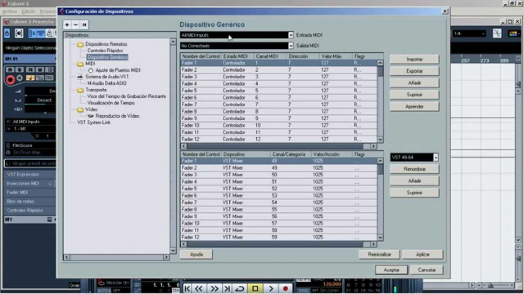The height and width of the screenshot is (294, 524).
Task: Click the lower table horizontal scrollbar
Action: tap(278, 244)
